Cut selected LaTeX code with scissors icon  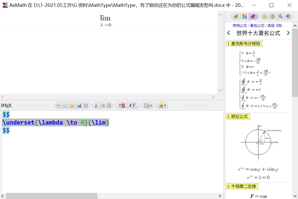[x=96, y=105]
